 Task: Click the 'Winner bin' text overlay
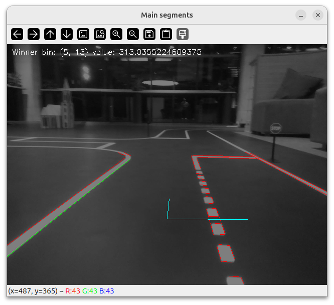coord(107,52)
